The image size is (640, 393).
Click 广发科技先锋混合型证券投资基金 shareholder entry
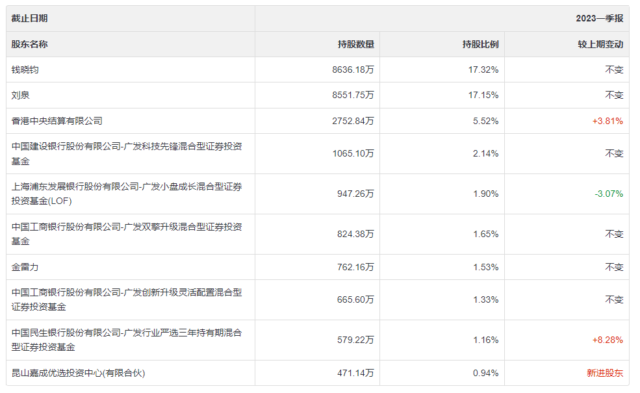pyautogui.click(x=127, y=153)
